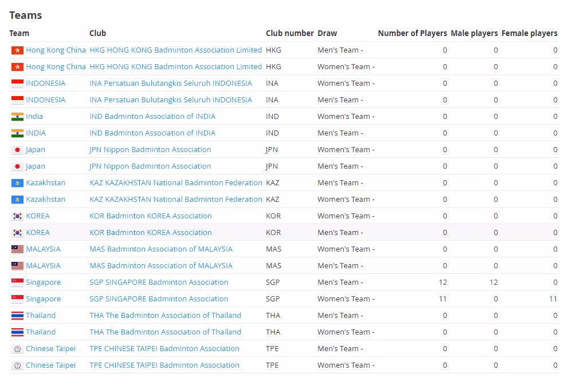Click Chinese Taipei flag in Men's Team row
The width and height of the screenshot is (584, 382).
pos(17,349)
